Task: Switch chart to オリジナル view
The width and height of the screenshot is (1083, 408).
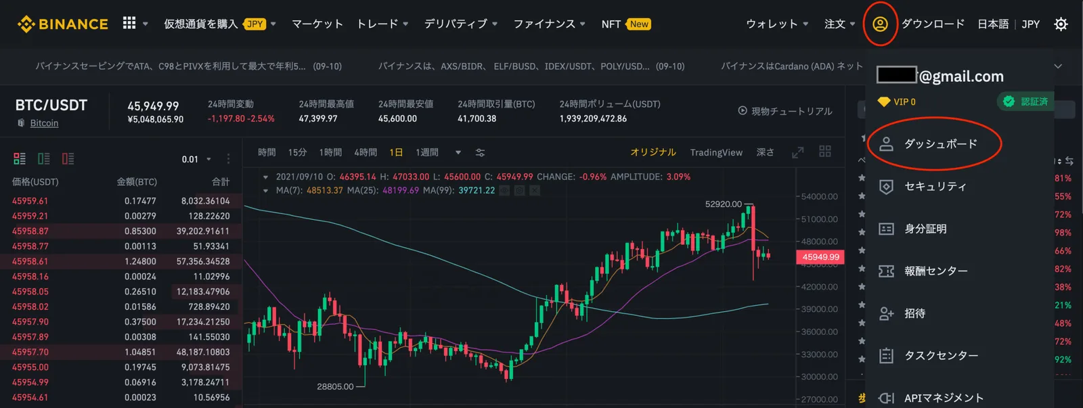Action: pyautogui.click(x=653, y=152)
